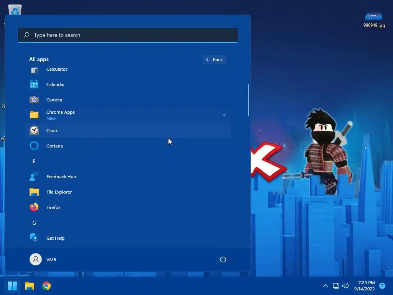393x295 pixels.
Task: Open Get Help app icon
Action: pos(34,237)
